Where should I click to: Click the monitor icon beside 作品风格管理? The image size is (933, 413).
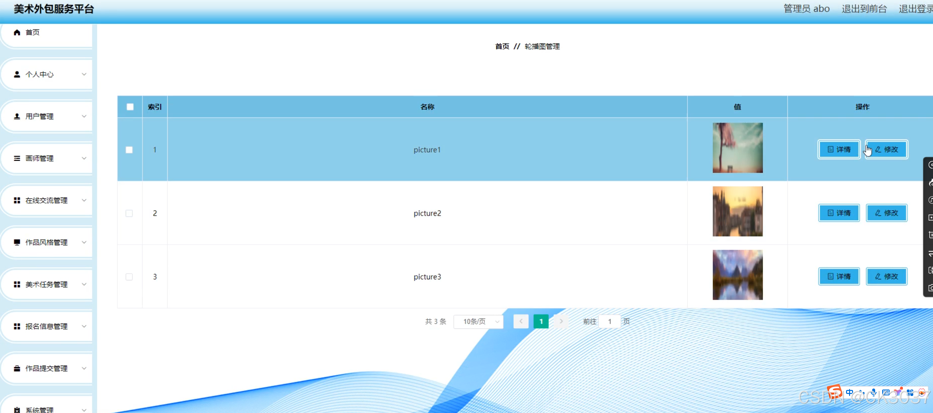tap(17, 243)
